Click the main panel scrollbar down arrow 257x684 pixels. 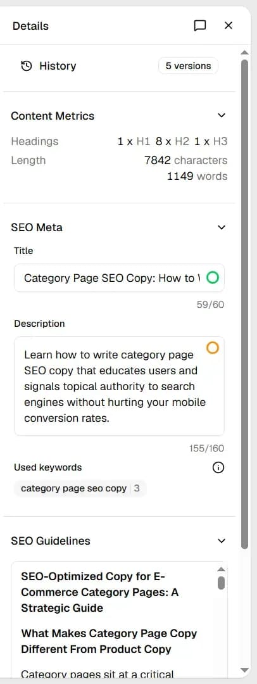245,670
